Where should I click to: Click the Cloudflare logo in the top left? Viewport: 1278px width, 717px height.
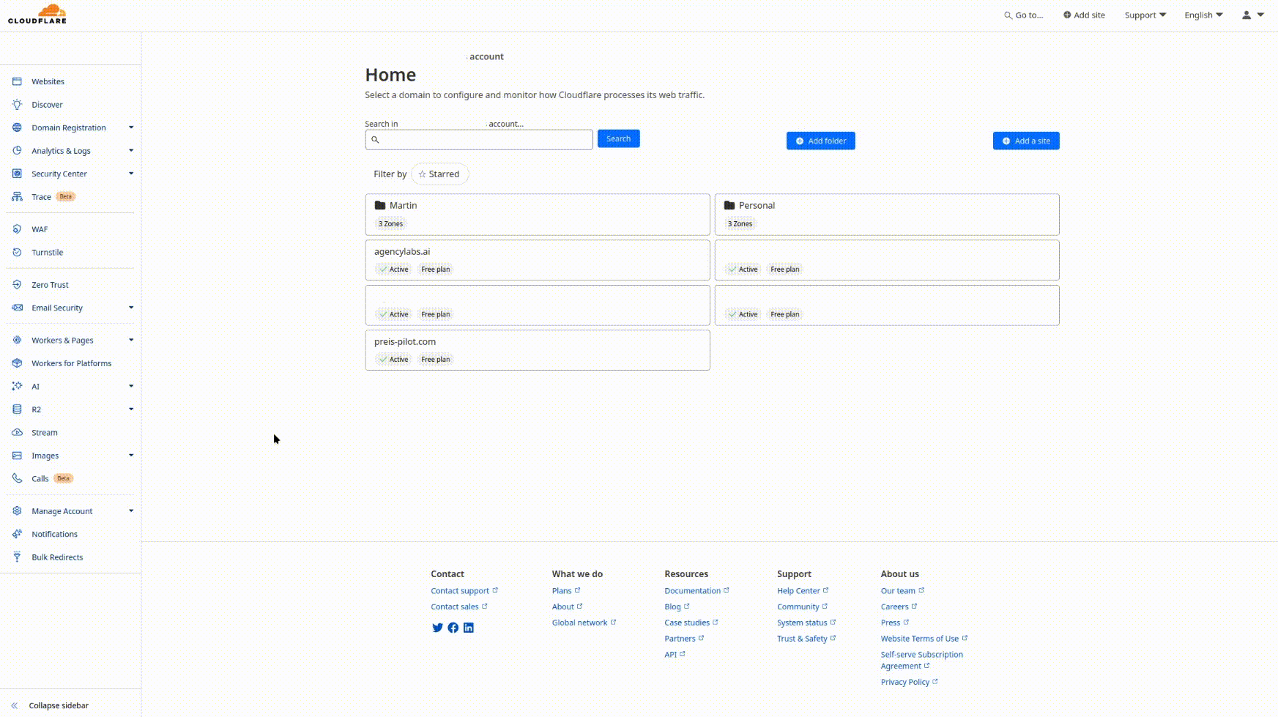click(x=37, y=13)
